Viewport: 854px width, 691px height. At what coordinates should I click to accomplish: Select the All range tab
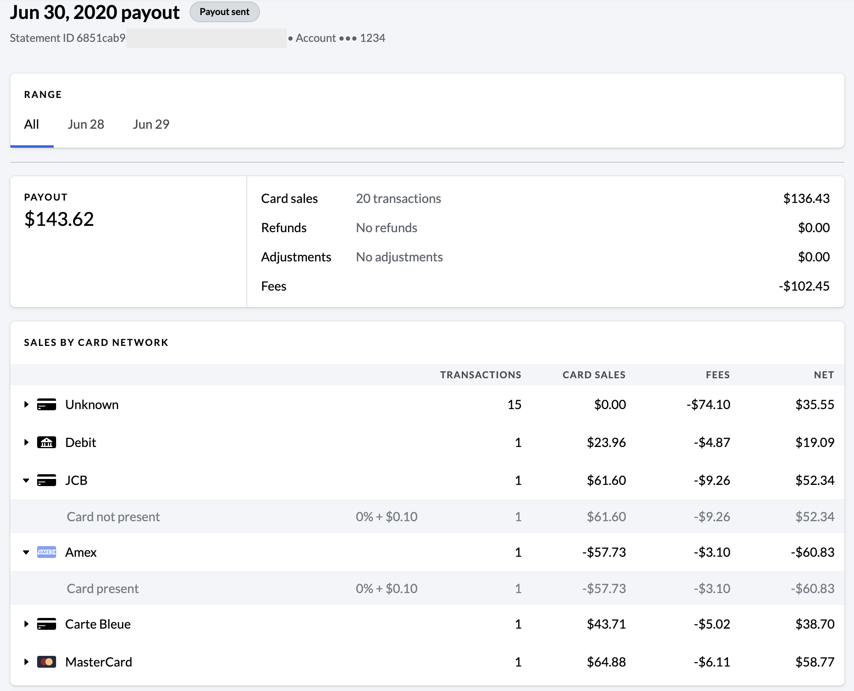(32, 125)
